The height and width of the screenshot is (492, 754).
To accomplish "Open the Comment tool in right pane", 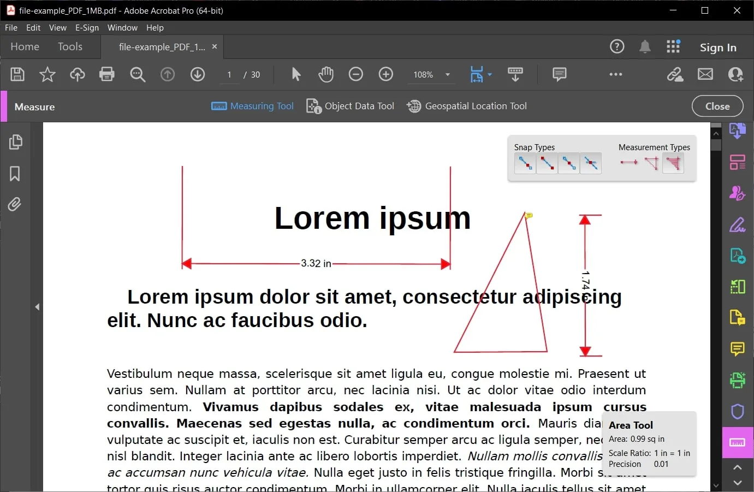I will click(x=738, y=348).
